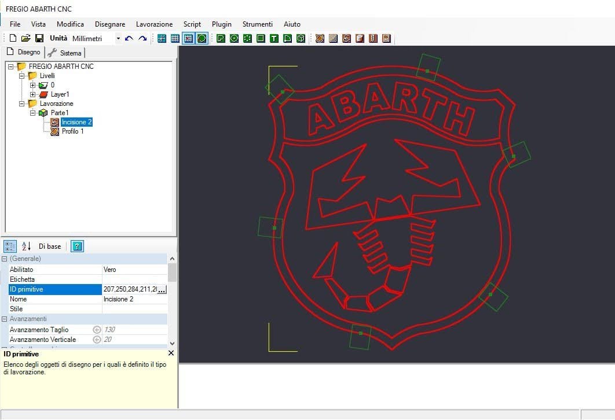The image size is (615, 420).
Task: Collapse the (Generale) property group
Action: [x=5, y=259]
